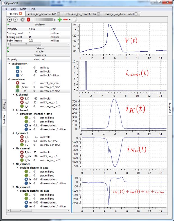The image size is (174, 221).
Task: Expand the Graphs section
Action: [x=8, y=51]
